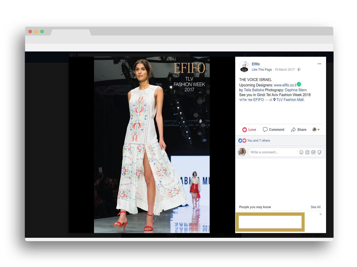Open the Hebrew-named EFIFO tagged page link
The width and height of the screenshot is (357, 267).
pos(251,100)
